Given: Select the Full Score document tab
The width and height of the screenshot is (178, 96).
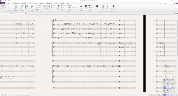Looking at the screenshot, I should (x=13, y=14).
